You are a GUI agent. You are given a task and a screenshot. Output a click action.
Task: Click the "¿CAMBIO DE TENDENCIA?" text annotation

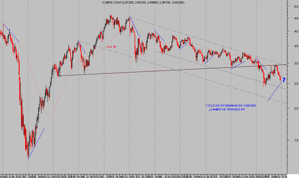227,109
